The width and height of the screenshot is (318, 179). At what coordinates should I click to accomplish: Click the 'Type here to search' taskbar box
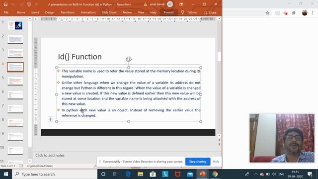pyautogui.click(x=55, y=174)
